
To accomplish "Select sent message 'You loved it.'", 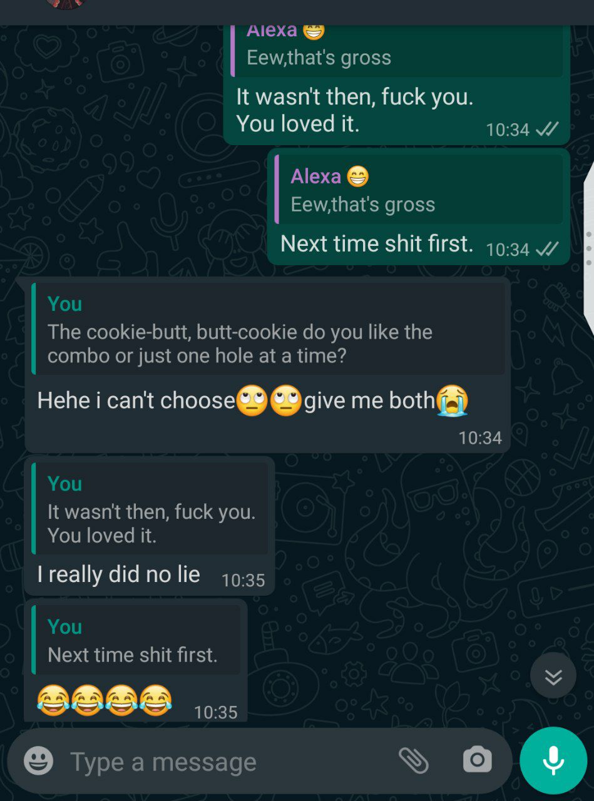I will click(x=298, y=124).
